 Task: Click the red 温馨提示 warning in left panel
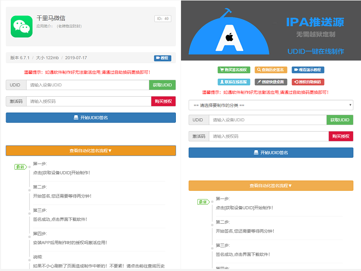[87, 73]
